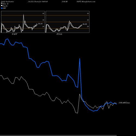Click the 'OBV' legend label
The height and width of the screenshot is (136, 136).
pyautogui.click(x=4, y=8)
